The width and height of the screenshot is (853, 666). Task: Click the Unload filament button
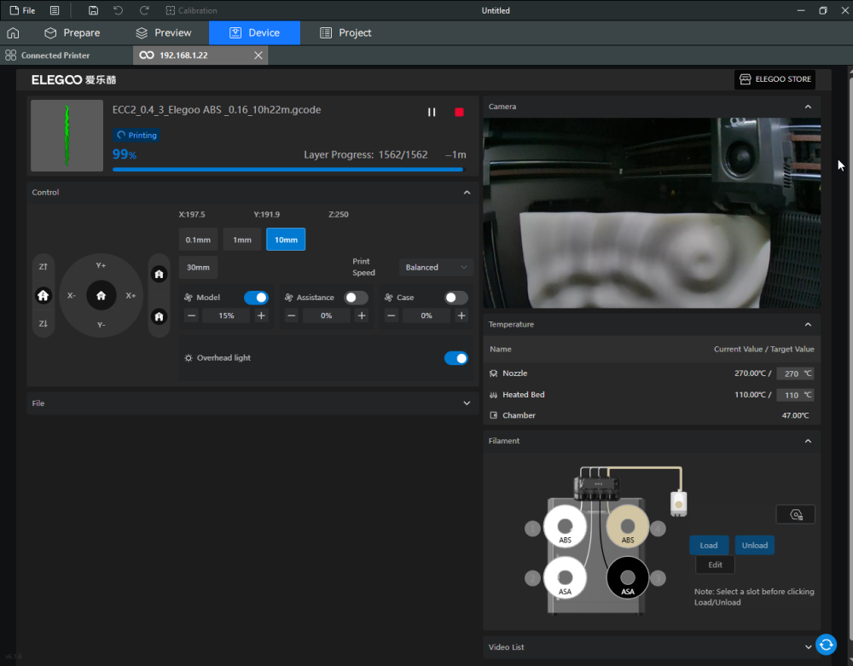coord(754,545)
